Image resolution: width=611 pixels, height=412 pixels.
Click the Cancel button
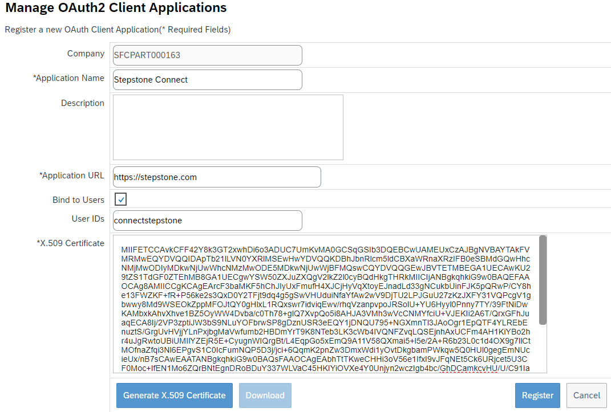pos(586,395)
